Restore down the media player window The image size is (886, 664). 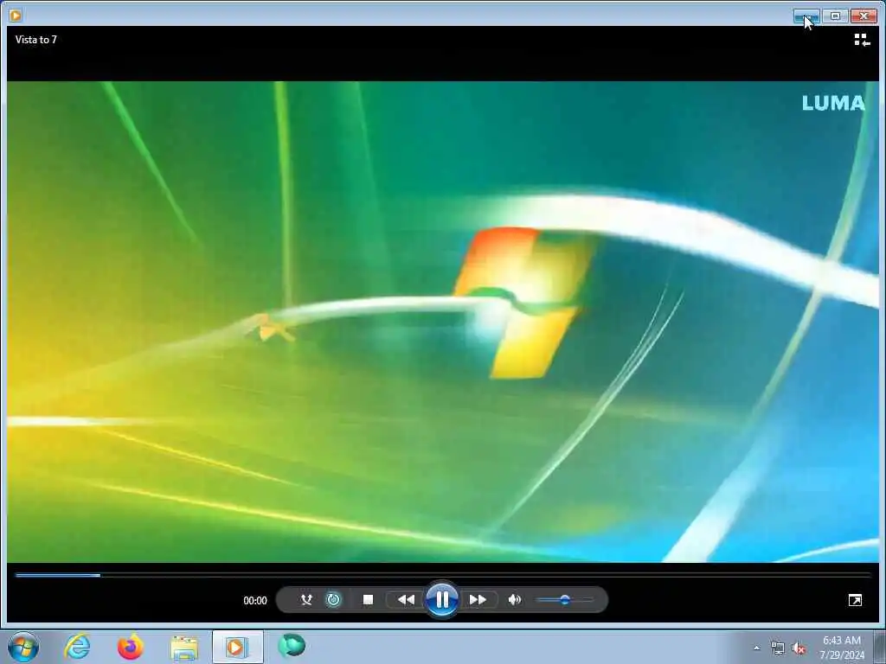coord(835,16)
